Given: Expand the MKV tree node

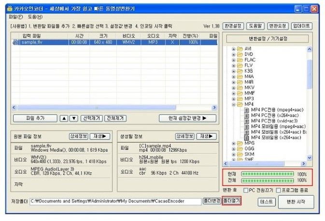Looking at the screenshot, I should (234, 88).
